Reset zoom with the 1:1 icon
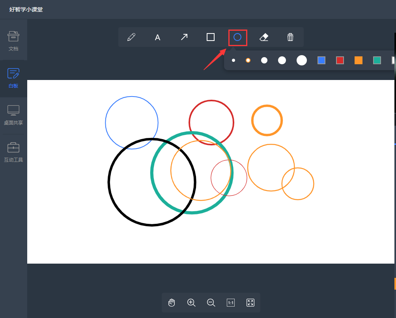 coord(231,303)
